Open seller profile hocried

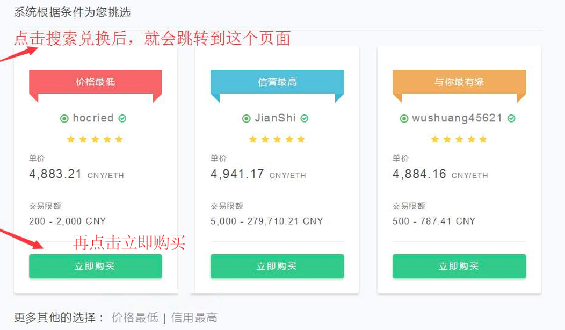93,118
